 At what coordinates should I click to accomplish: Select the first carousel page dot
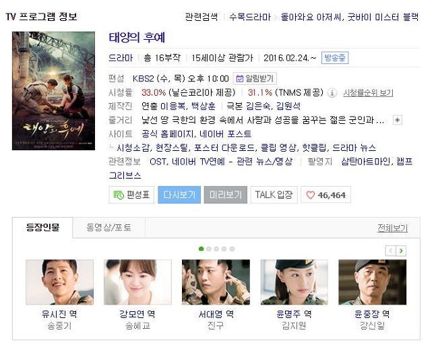pos(201,249)
